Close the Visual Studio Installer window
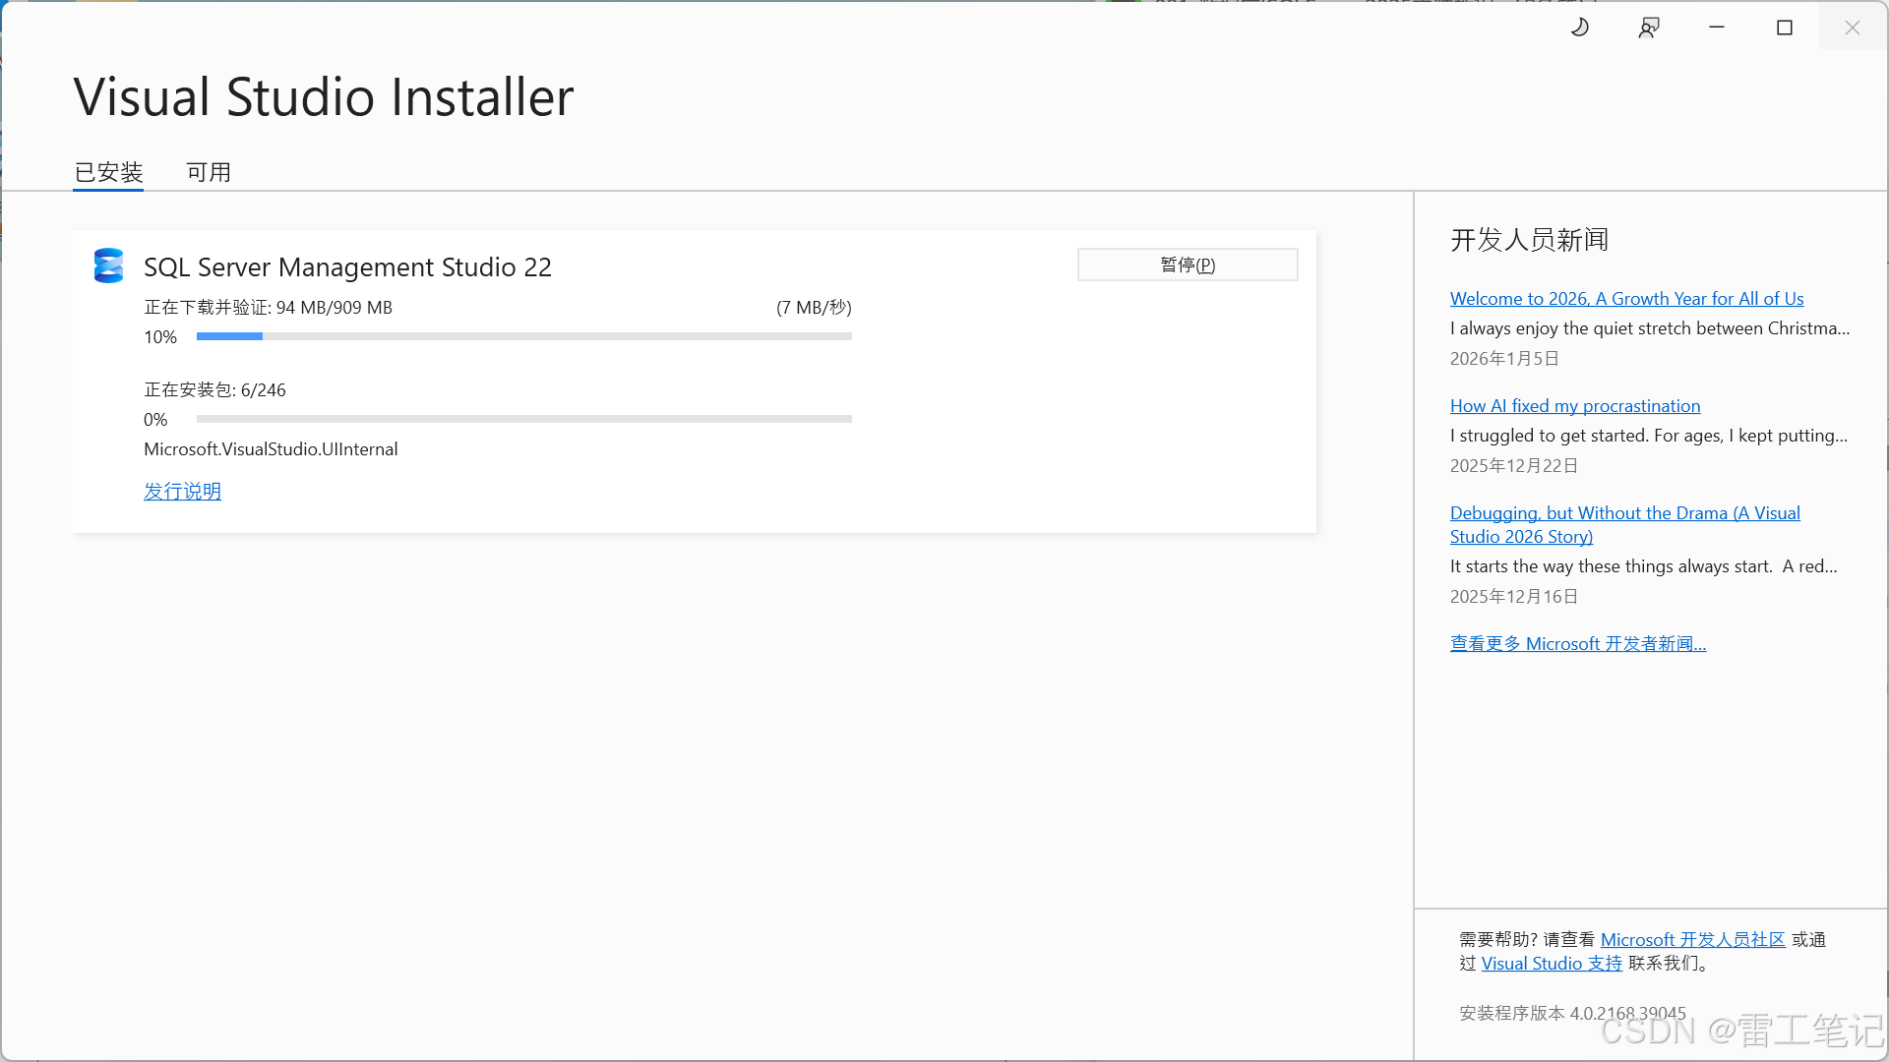 pyautogui.click(x=1853, y=28)
